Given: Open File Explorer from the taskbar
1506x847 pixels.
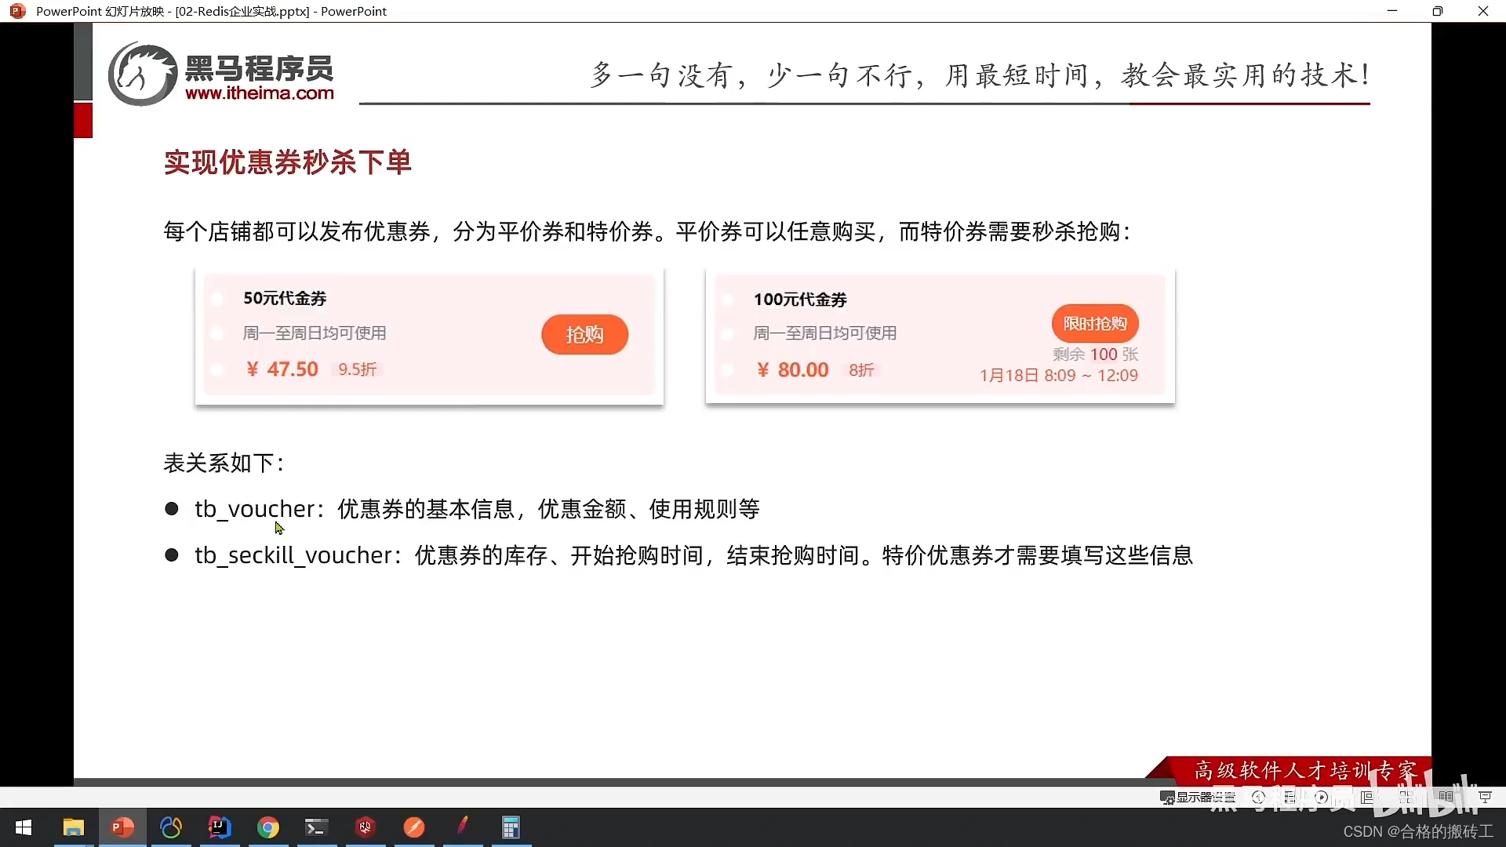Looking at the screenshot, I should point(73,827).
